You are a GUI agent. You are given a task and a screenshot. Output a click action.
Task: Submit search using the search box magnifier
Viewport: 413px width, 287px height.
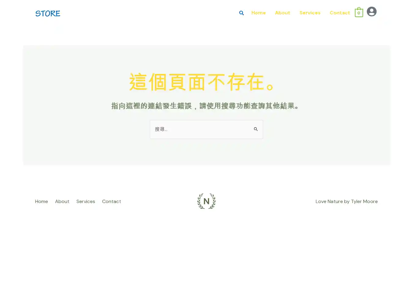256,129
